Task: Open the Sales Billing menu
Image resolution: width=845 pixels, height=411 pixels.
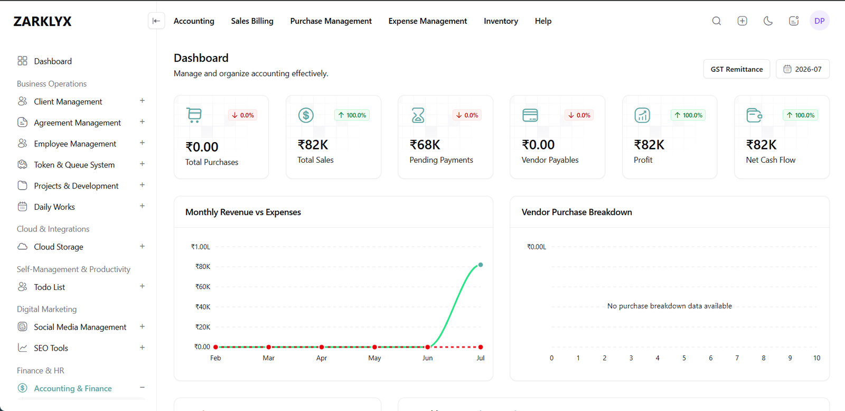Action: [x=252, y=21]
